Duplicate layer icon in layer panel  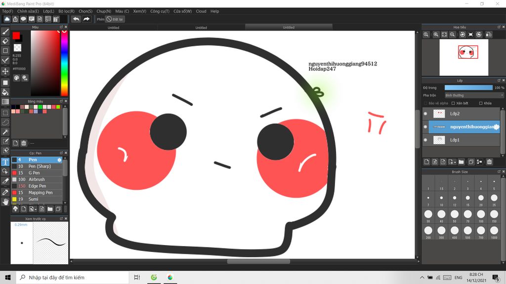pyautogui.click(x=471, y=162)
